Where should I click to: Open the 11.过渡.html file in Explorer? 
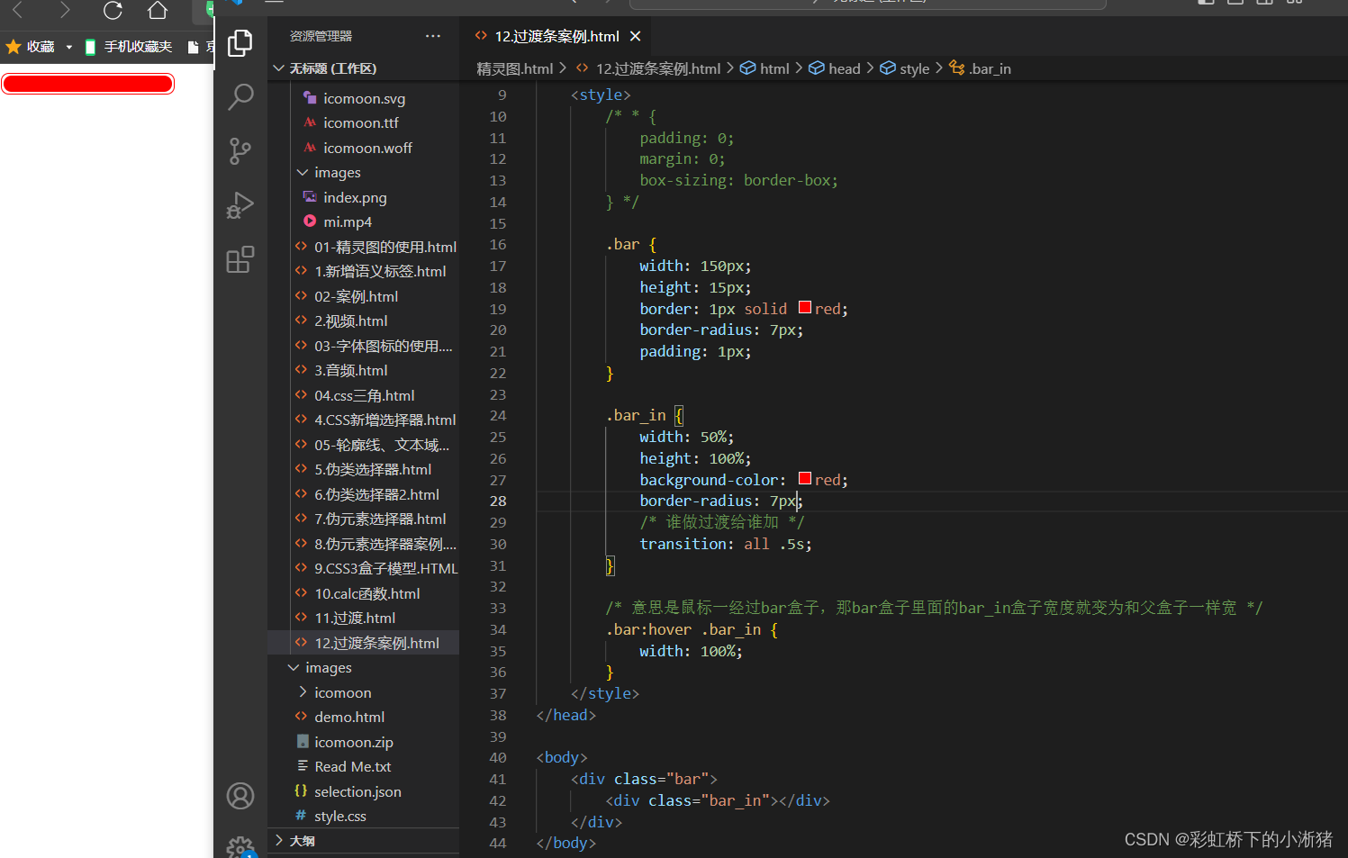[x=364, y=618]
